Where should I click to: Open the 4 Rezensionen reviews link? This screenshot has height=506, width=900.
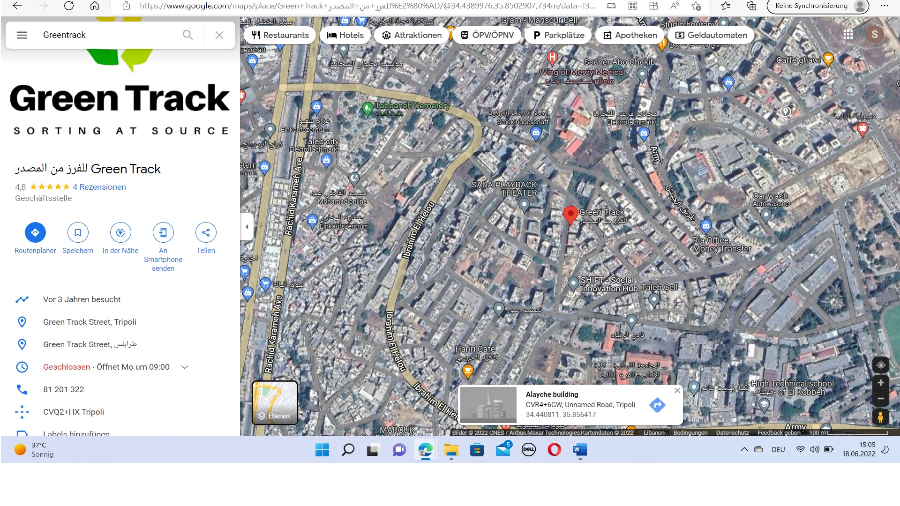click(99, 187)
